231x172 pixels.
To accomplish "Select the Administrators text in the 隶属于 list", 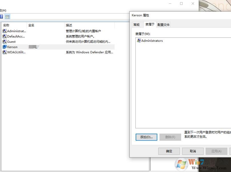I will [152, 41].
